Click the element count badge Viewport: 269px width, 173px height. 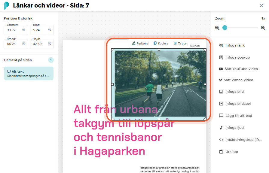click(51, 60)
